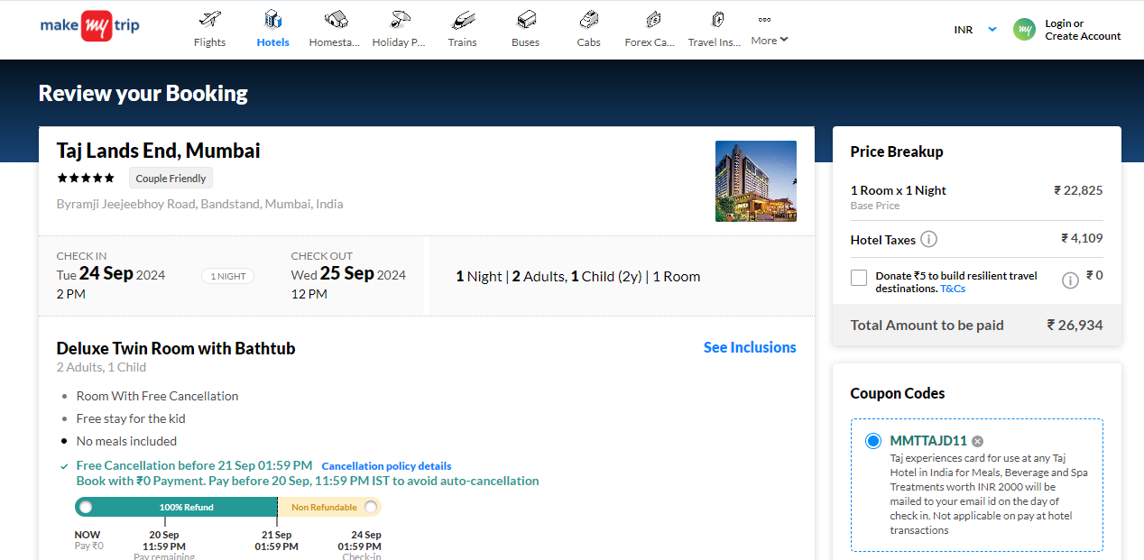Select the Hotels building icon
The height and width of the screenshot is (560, 1144).
click(x=272, y=19)
